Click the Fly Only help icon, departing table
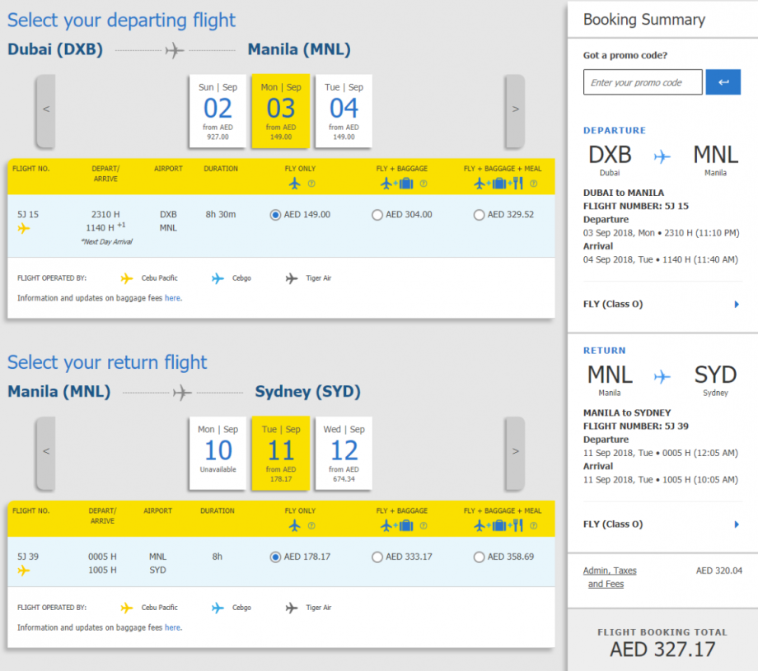This screenshot has width=758, height=671. (x=311, y=184)
